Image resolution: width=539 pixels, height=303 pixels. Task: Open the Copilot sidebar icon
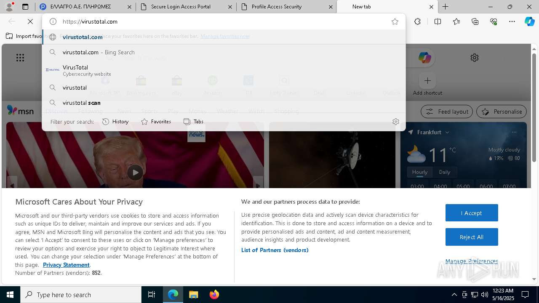529,21
